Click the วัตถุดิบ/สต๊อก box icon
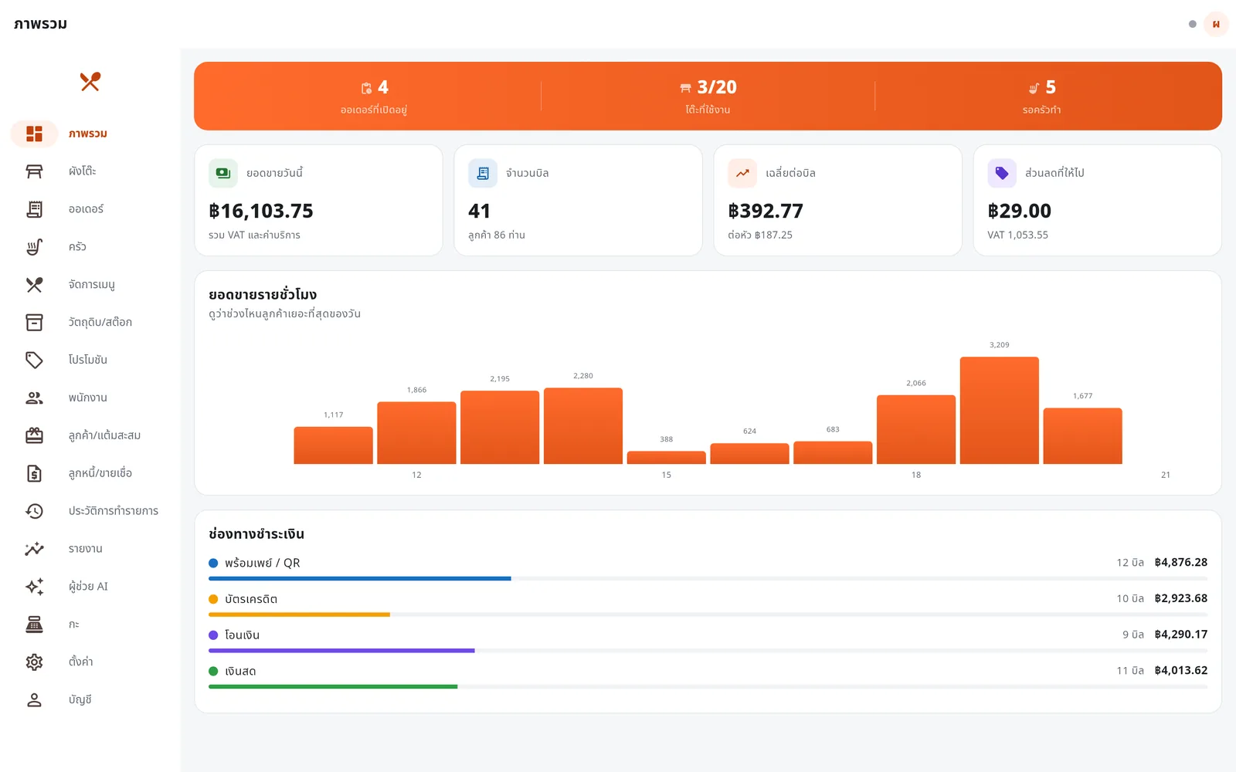Screen dimensions: 1236x772 tap(34, 322)
